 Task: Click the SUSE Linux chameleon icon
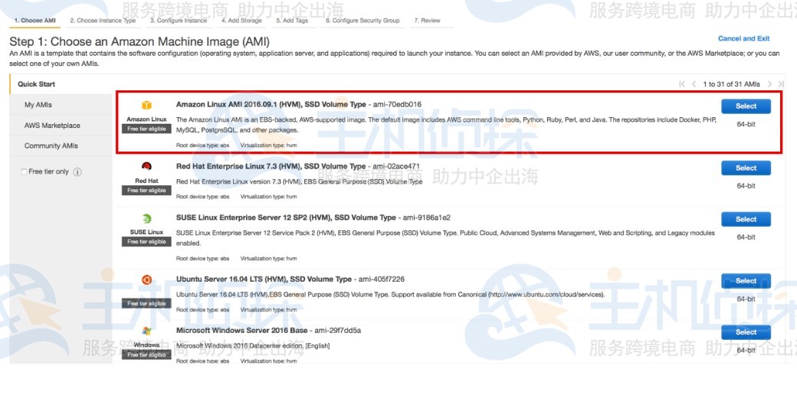146,219
